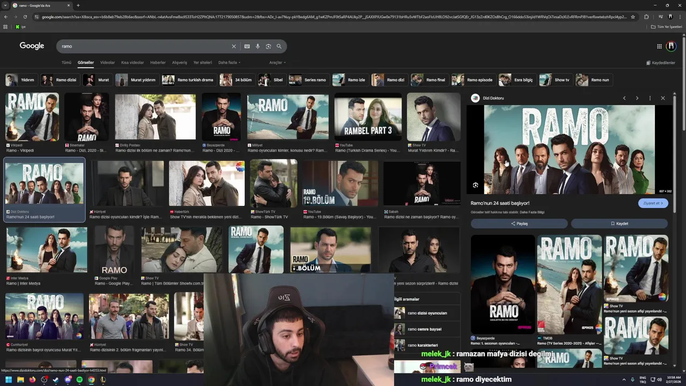
Task: Show next image in preview panel
Action: [637, 98]
